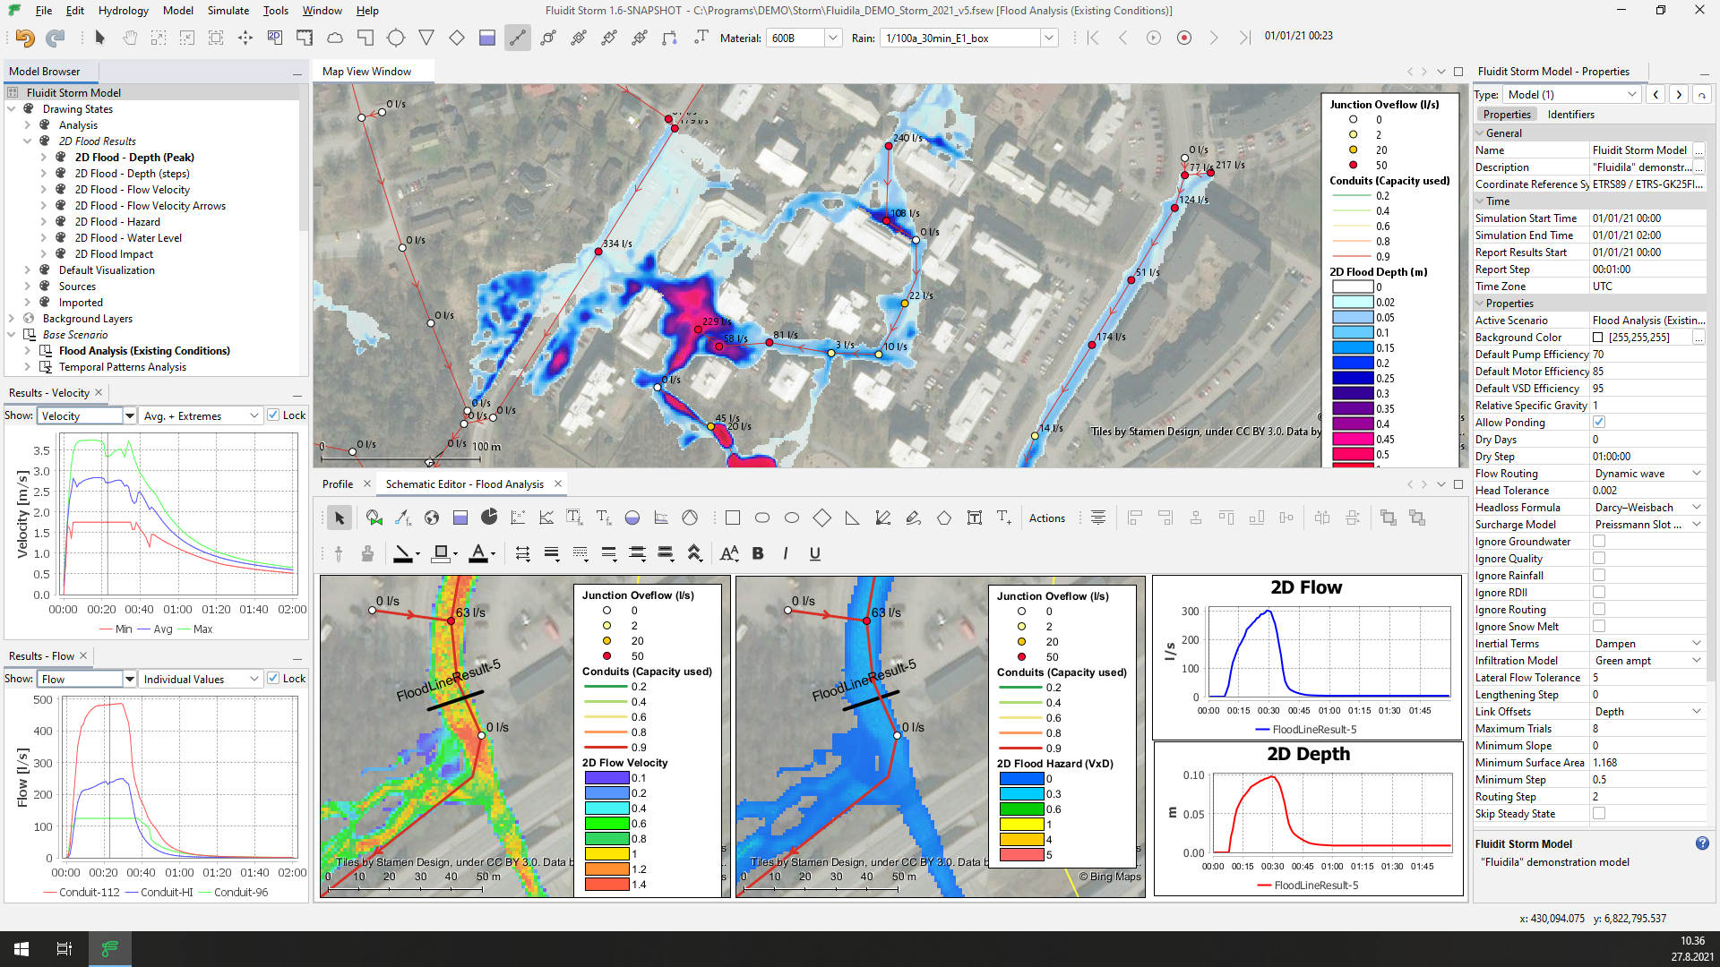Expand the Sources tree item
Image resolution: width=1720 pixels, height=967 pixels.
tap(27, 286)
